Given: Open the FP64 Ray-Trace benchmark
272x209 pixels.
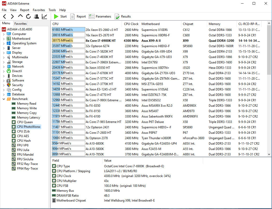Looking at the screenshot, I should [x=27, y=169].
